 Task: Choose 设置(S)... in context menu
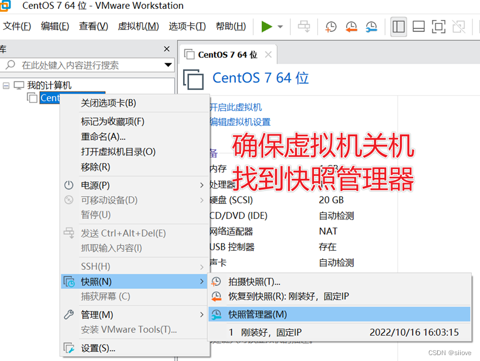coord(136,348)
